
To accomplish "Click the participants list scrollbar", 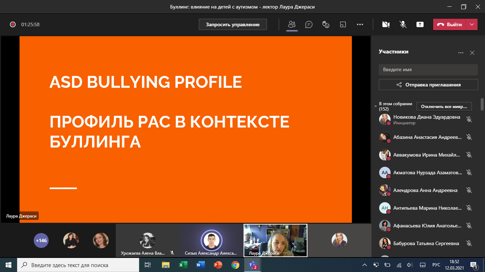I will (482, 104).
